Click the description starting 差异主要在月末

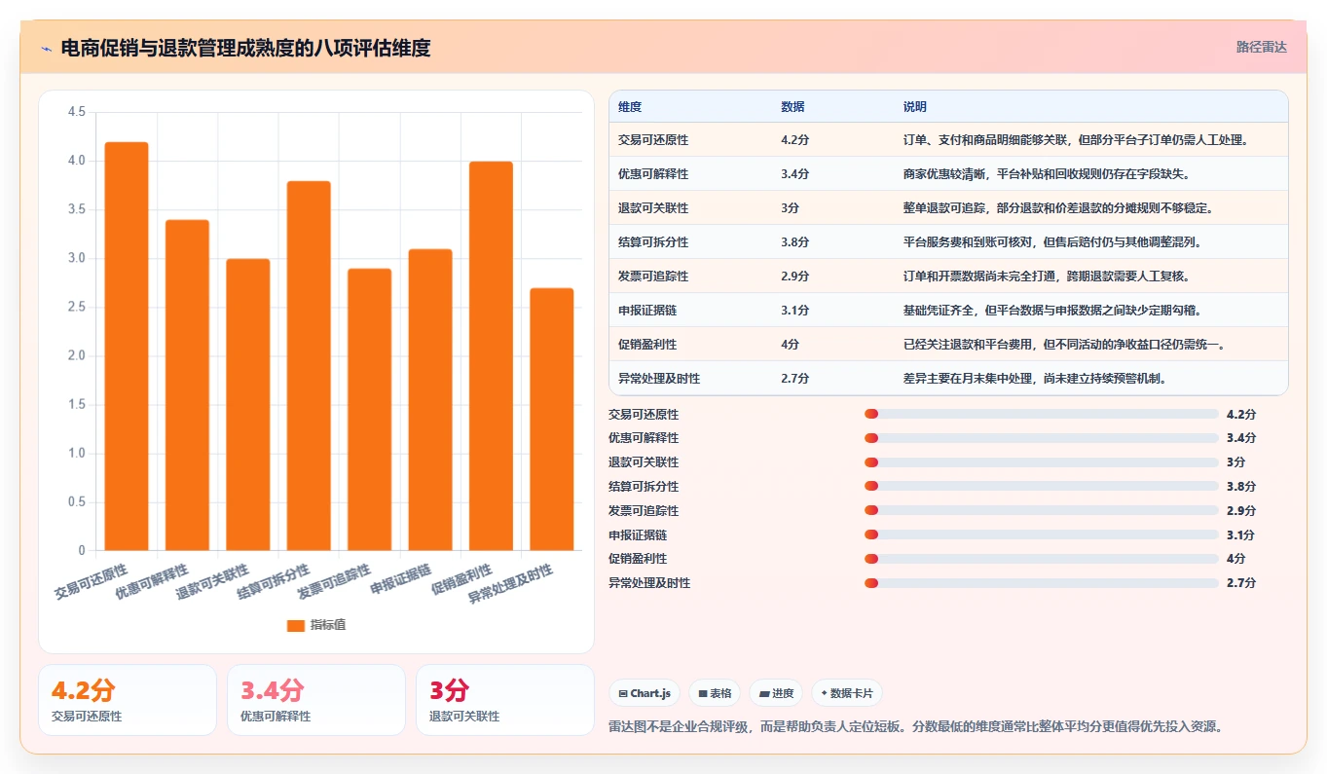[x=1035, y=379]
